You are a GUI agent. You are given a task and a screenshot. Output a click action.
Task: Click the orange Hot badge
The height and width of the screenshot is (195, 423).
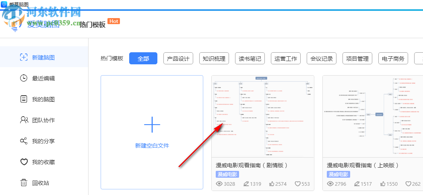[x=113, y=21]
